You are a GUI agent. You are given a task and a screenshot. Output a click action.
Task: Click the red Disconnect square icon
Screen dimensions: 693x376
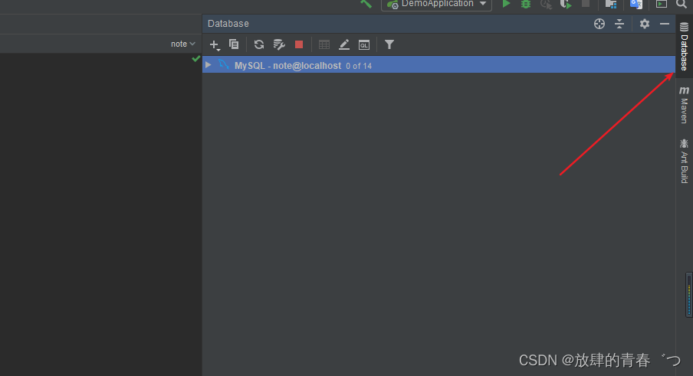(x=299, y=44)
